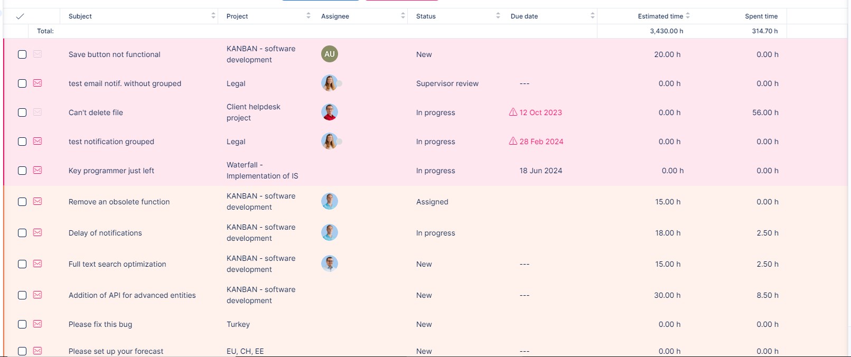Click assignee avatar for 'Remove an obsolete function'
This screenshot has width=851, height=357.
click(330, 201)
